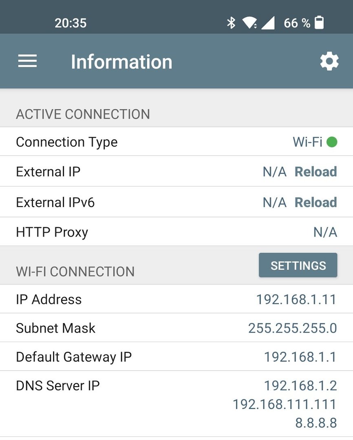Screen dimensions: 353x440
Task: Tap the Bluetooth status bar icon
Action: 231,23
